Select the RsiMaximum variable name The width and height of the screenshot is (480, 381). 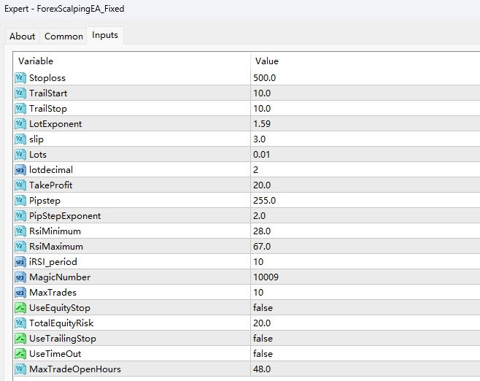coord(56,246)
